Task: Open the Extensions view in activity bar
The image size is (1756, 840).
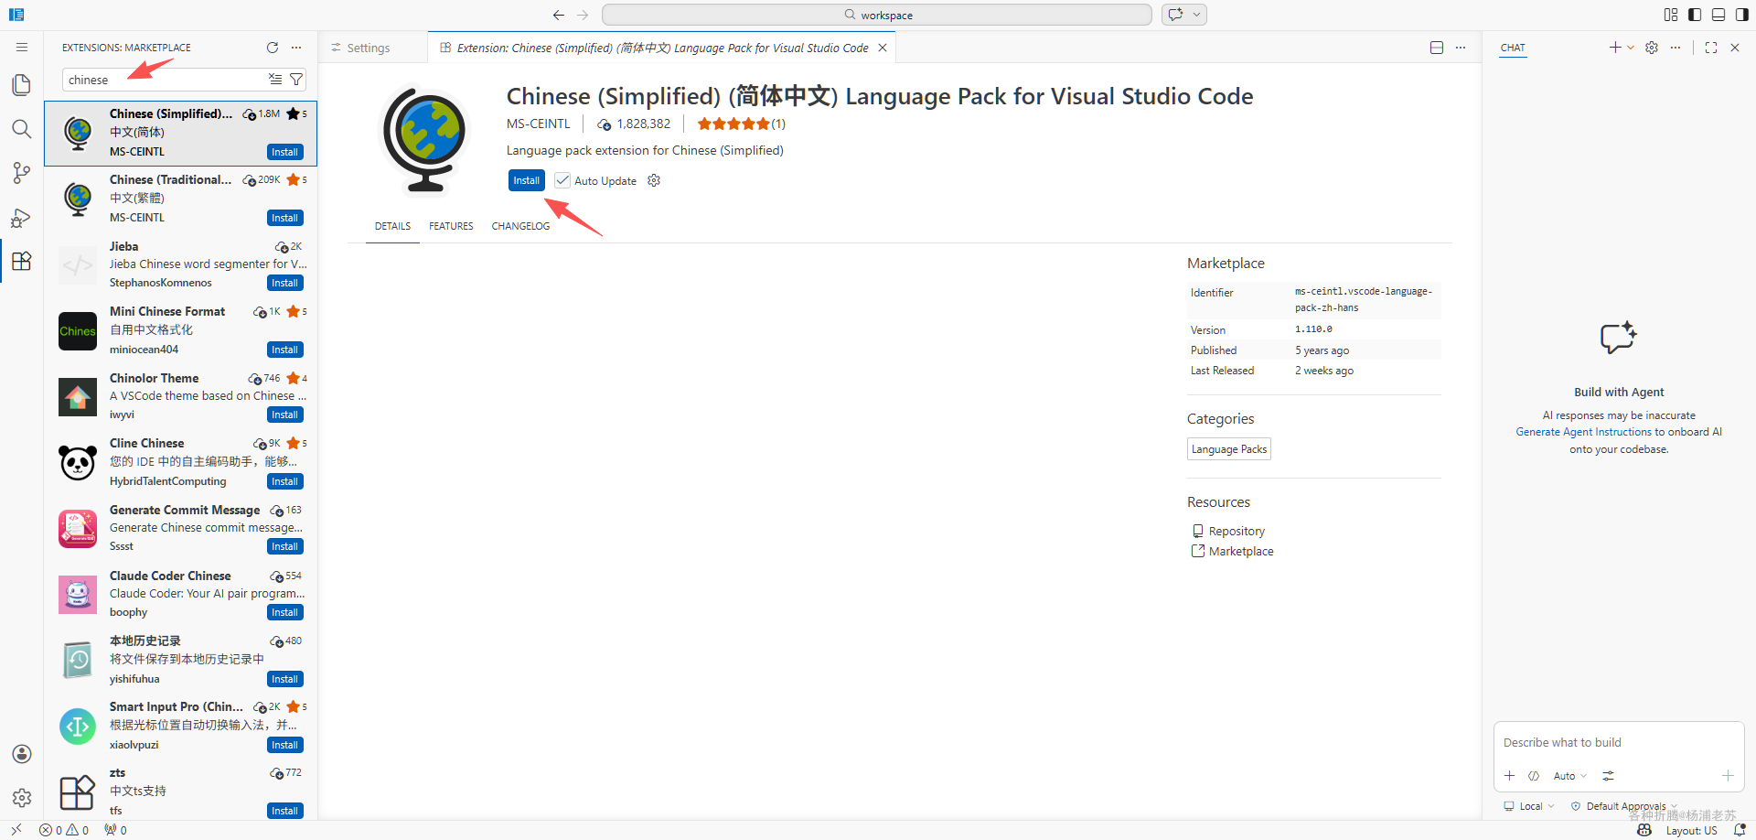Action: point(22,261)
